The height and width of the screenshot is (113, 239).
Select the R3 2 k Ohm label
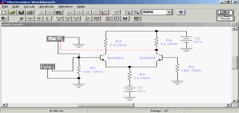[118, 43]
